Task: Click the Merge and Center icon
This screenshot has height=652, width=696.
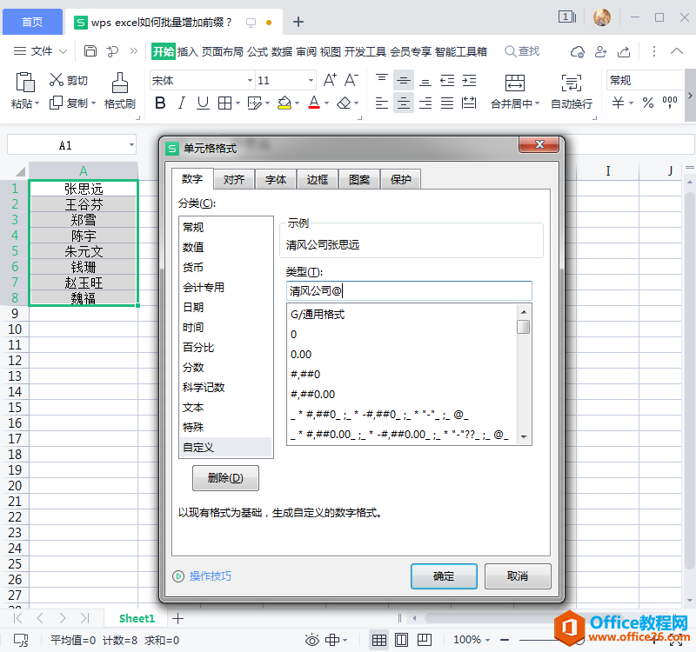Action: click(x=514, y=83)
